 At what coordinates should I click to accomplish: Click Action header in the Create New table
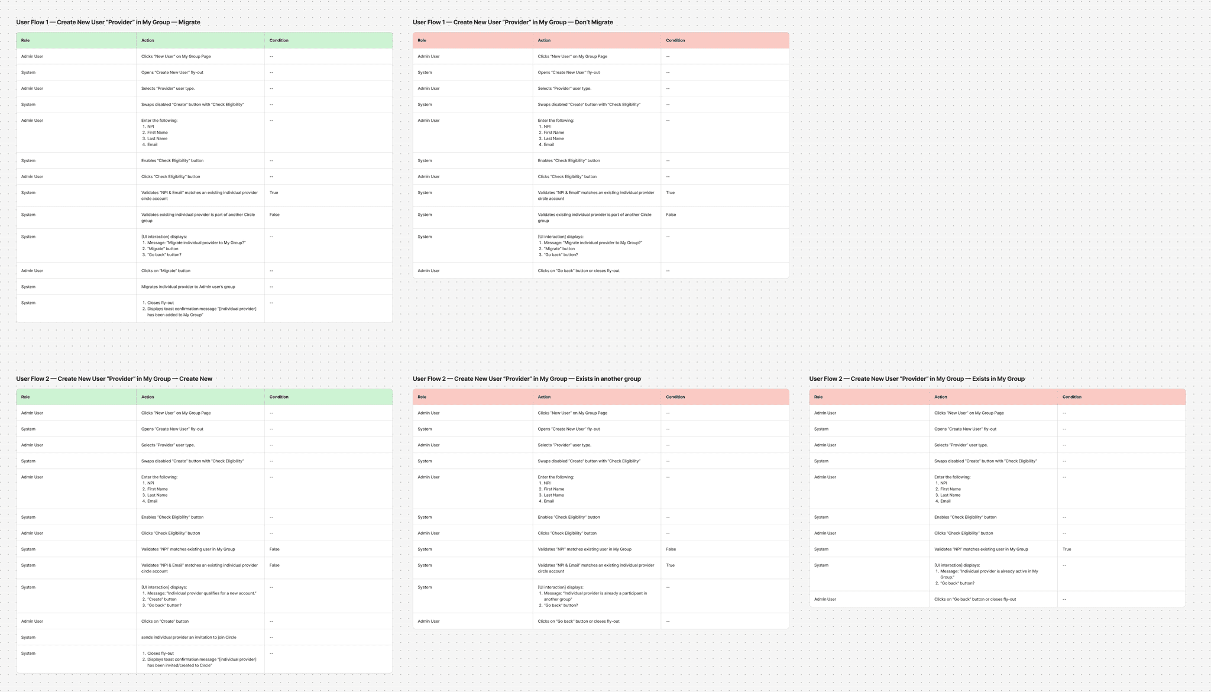148,397
